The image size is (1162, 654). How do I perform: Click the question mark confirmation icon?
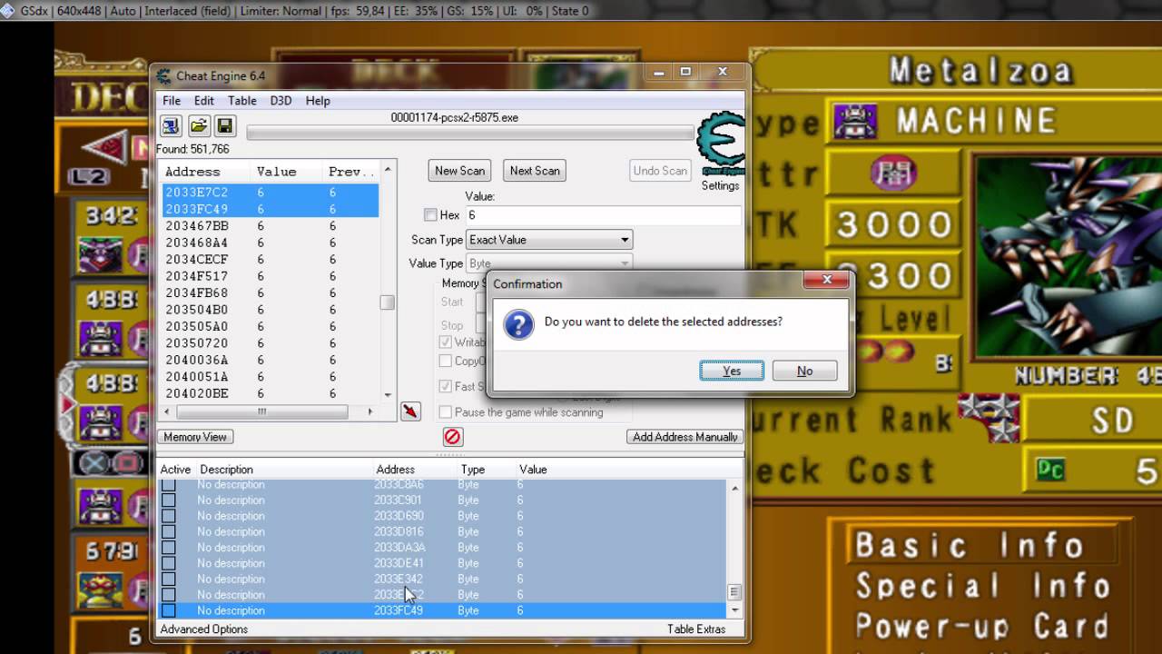518,324
